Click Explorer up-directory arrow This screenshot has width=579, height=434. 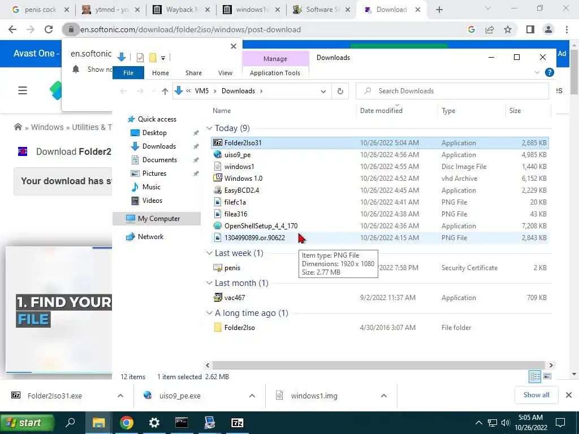(165, 91)
